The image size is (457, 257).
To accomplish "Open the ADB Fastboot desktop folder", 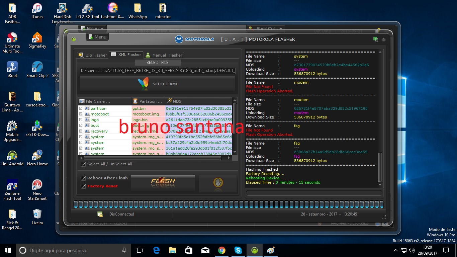I will pos(12,13).
